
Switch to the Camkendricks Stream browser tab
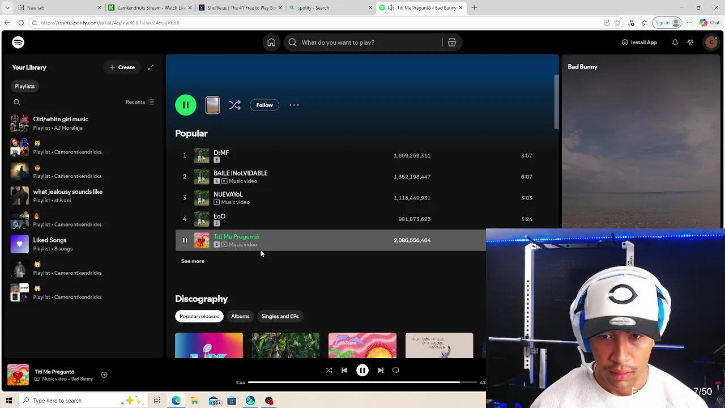(150, 8)
